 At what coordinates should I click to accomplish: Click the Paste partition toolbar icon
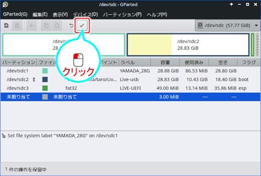click(57, 26)
